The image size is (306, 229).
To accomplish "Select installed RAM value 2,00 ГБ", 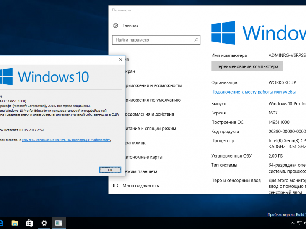I will tap(275, 156).
